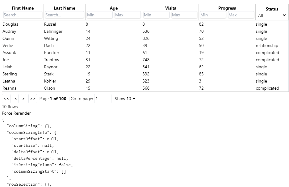The image size is (289, 187).
Task: Jump to last page with >> button
Action: 33,99
